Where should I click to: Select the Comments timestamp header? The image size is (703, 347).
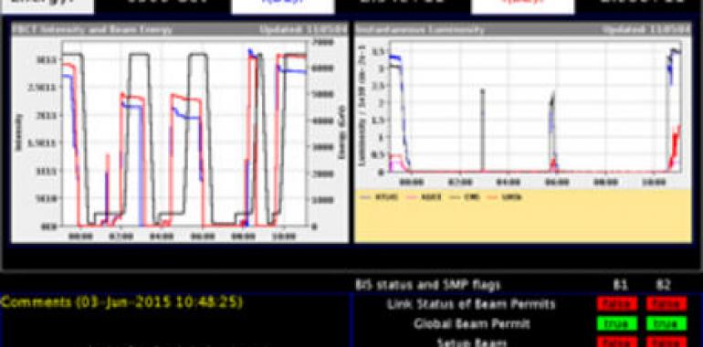pyautogui.click(x=121, y=302)
